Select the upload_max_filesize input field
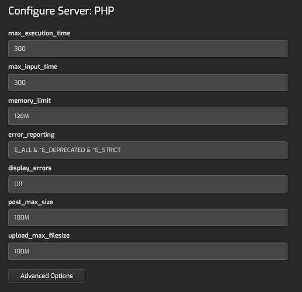Screen dimensions: 302x292 148,251
